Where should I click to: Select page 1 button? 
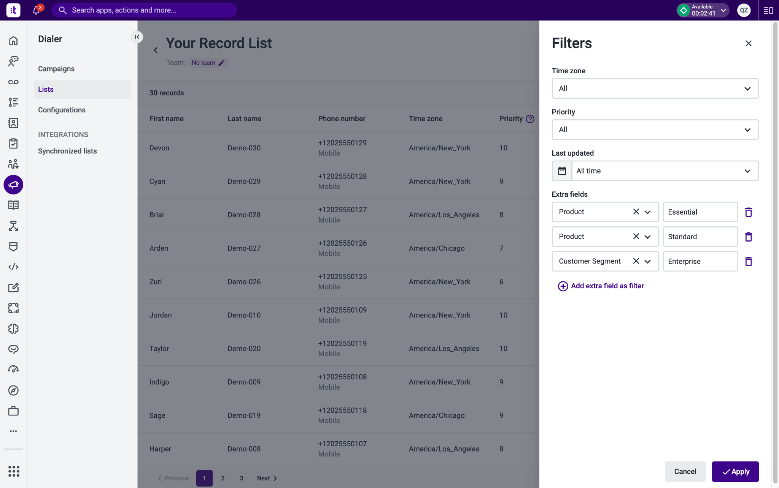[x=204, y=478]
